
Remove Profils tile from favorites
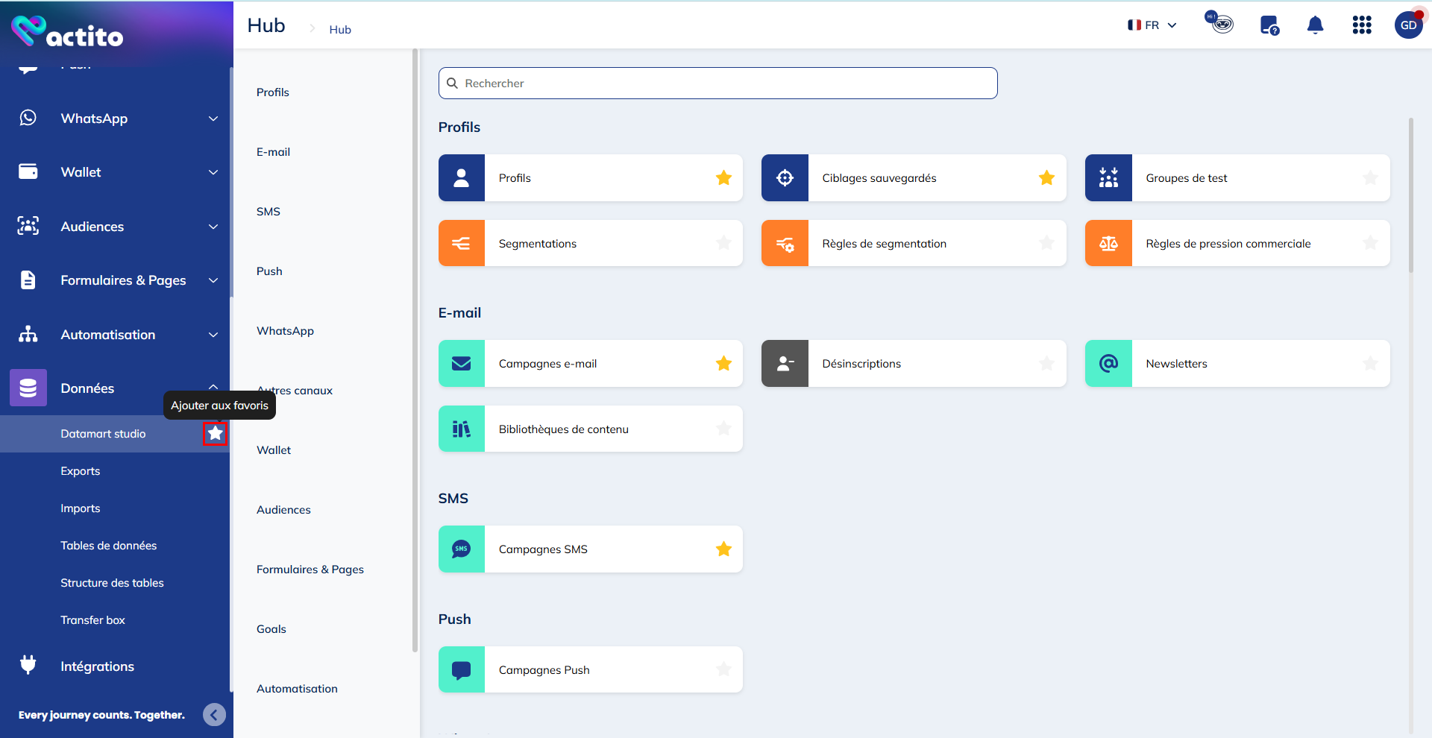click(723, 178)
